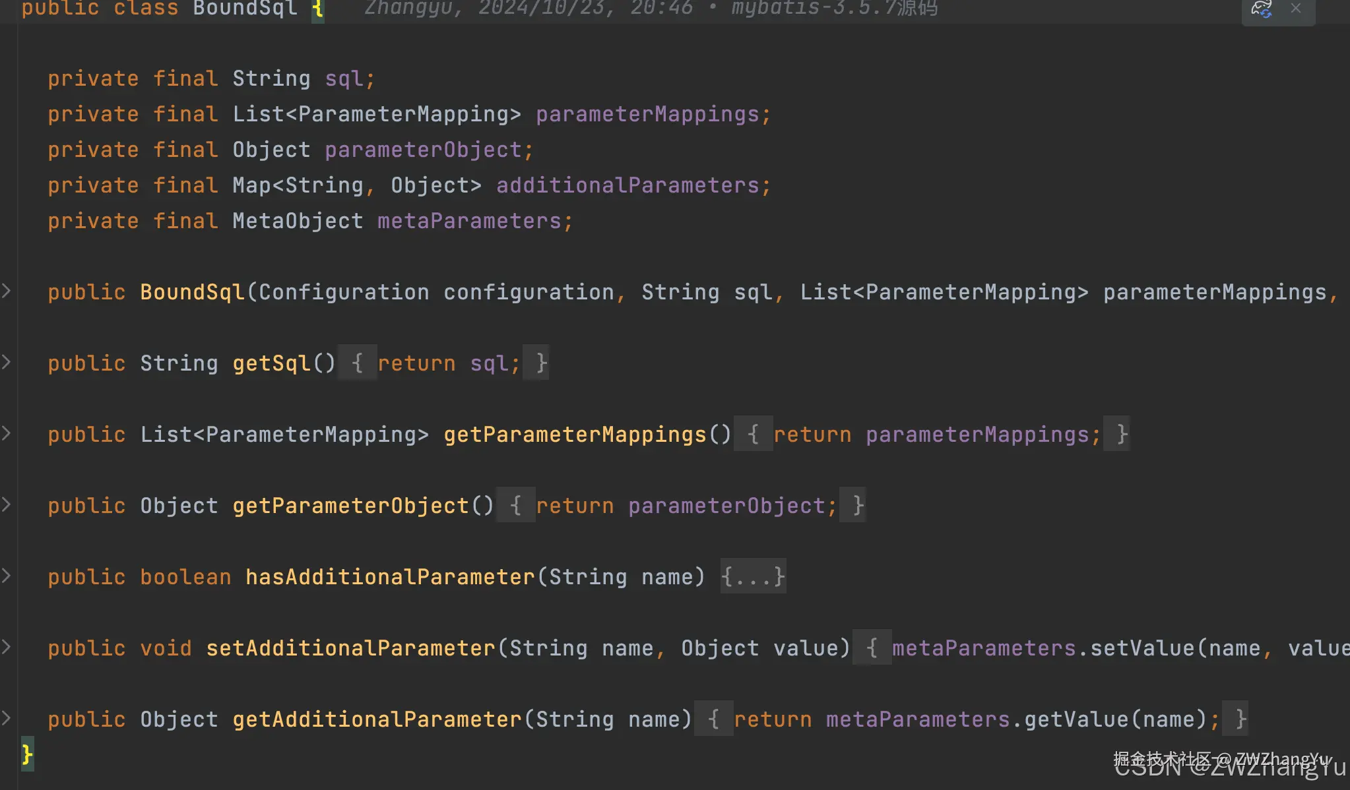
Task: Expand the folded BoundSql constructor chevron
Action: click(7, 290)
